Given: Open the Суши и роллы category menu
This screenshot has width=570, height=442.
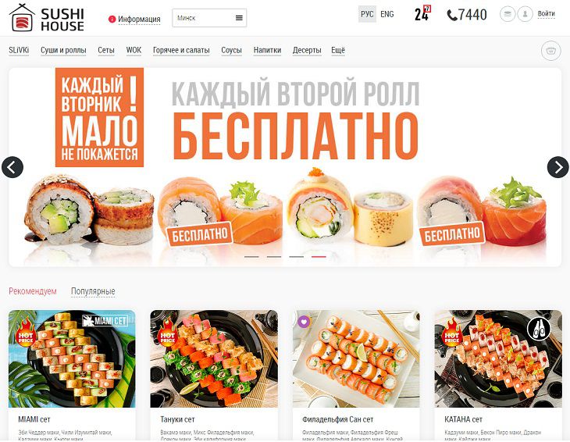Looking at the screenshot, I should [63, 50].
